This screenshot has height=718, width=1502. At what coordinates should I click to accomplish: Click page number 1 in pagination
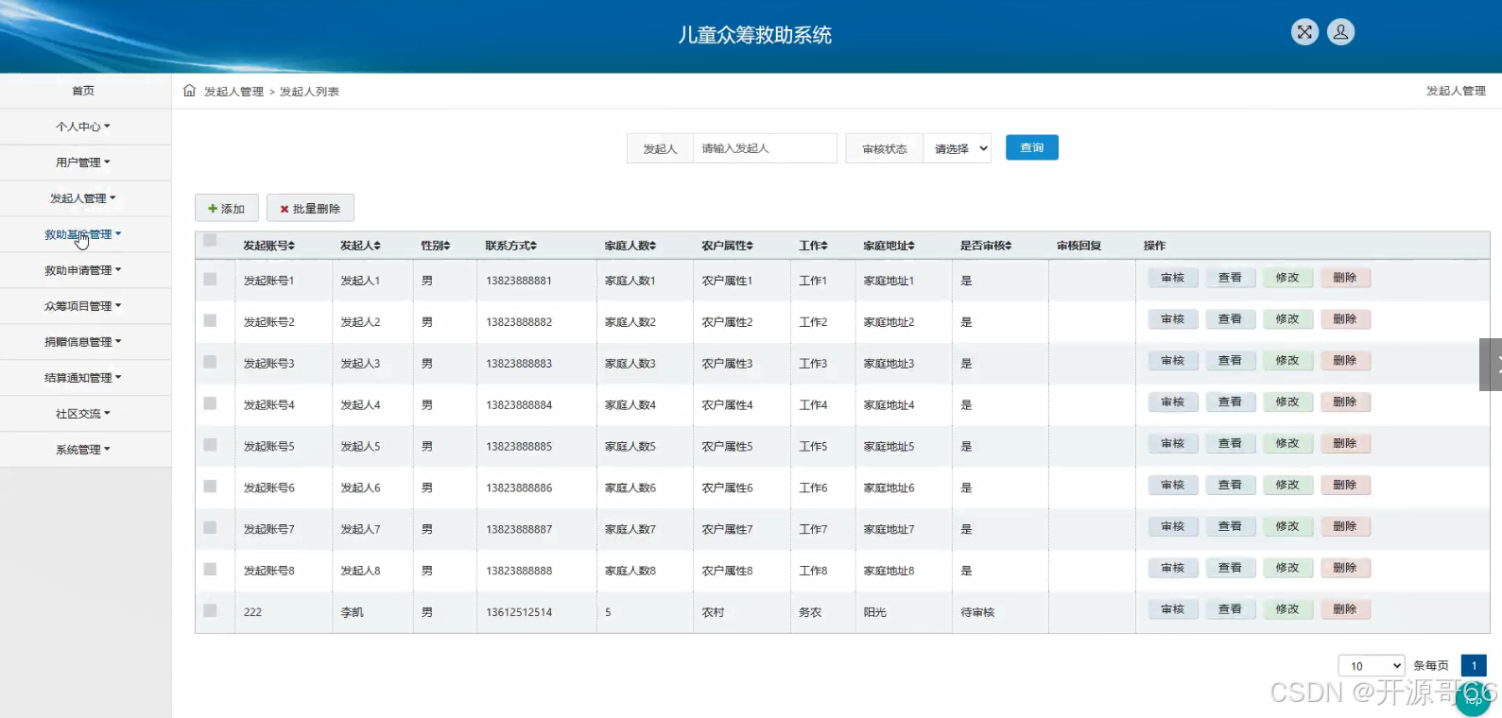pyautogui.click(x=1474, y=666)
